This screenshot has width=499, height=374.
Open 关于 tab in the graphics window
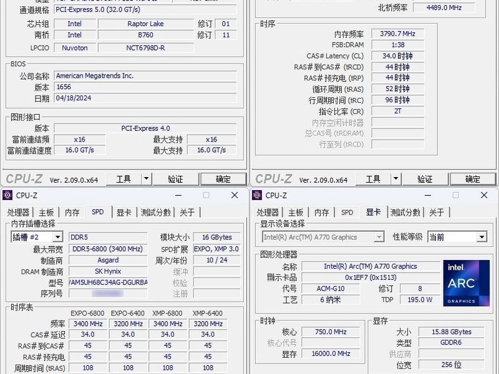(437, 213)
